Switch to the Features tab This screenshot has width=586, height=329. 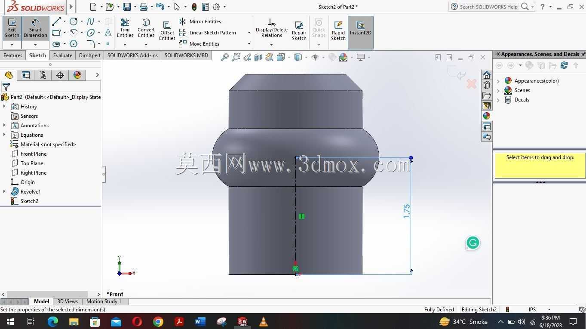coord(13,55)
